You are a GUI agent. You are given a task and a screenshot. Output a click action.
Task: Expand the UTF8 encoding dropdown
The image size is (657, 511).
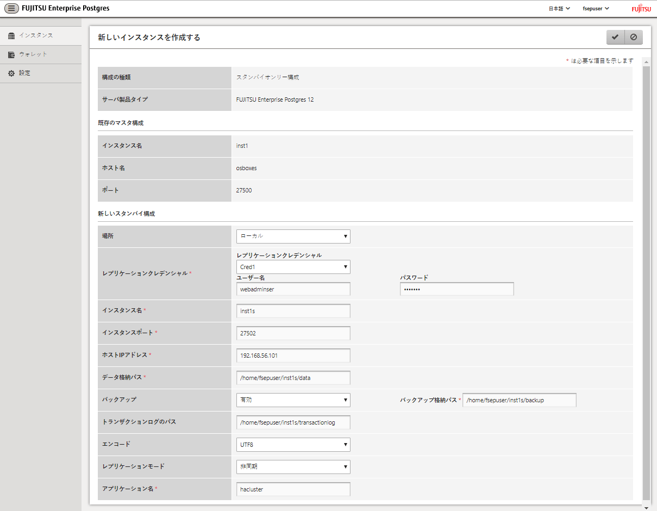pyautogui.click(x=293, y=445)
